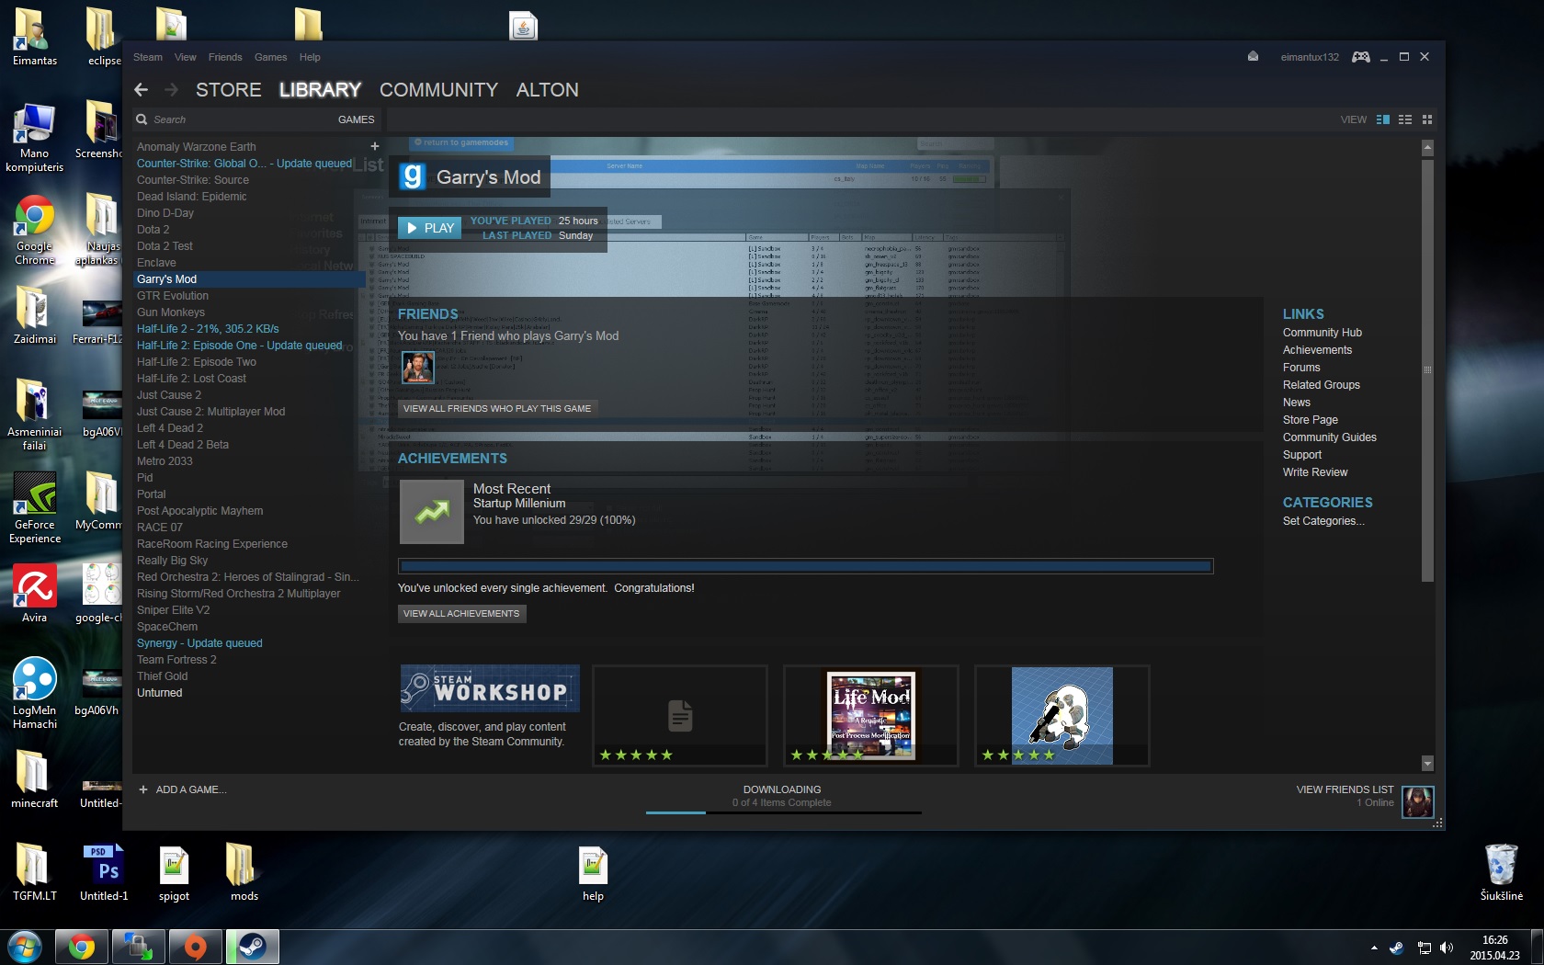Click the Add a Game plus icon

(x=143, y=789)
